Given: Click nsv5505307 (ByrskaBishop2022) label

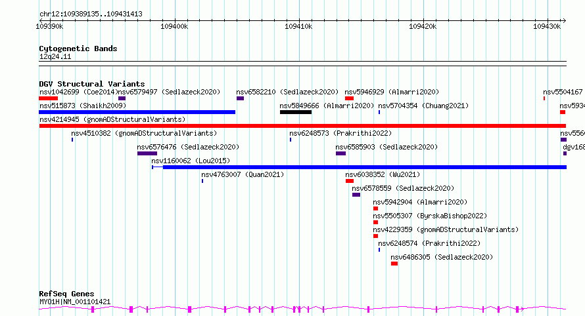Looking at the screenshot, I should [x=430, y=216].
